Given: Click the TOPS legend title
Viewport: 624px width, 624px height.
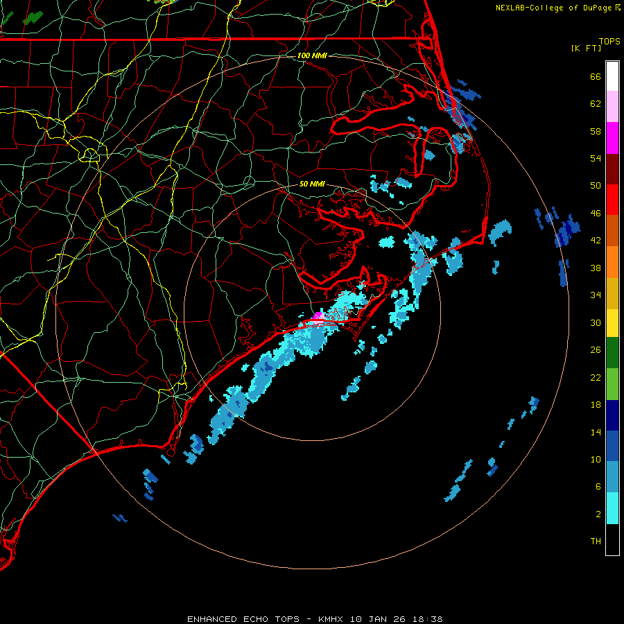Looking at the screenshot, I should tap(609, 41).
